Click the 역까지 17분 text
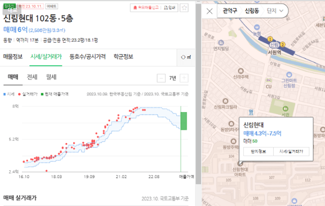This screenshot has width=325, height=206. (27, 40)
